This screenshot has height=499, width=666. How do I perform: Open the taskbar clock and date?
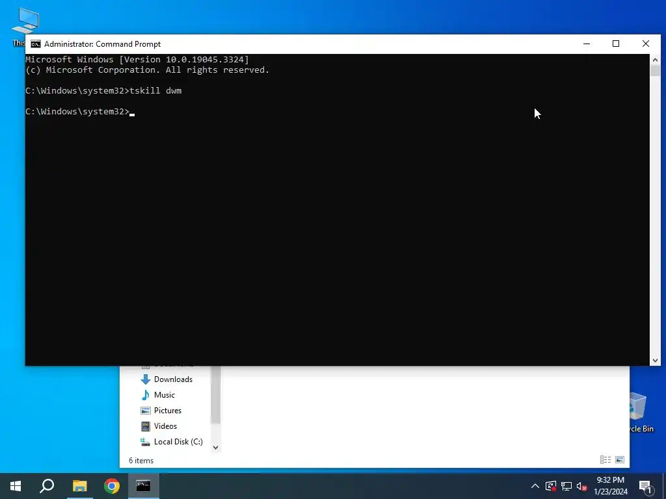pos(611,486)
